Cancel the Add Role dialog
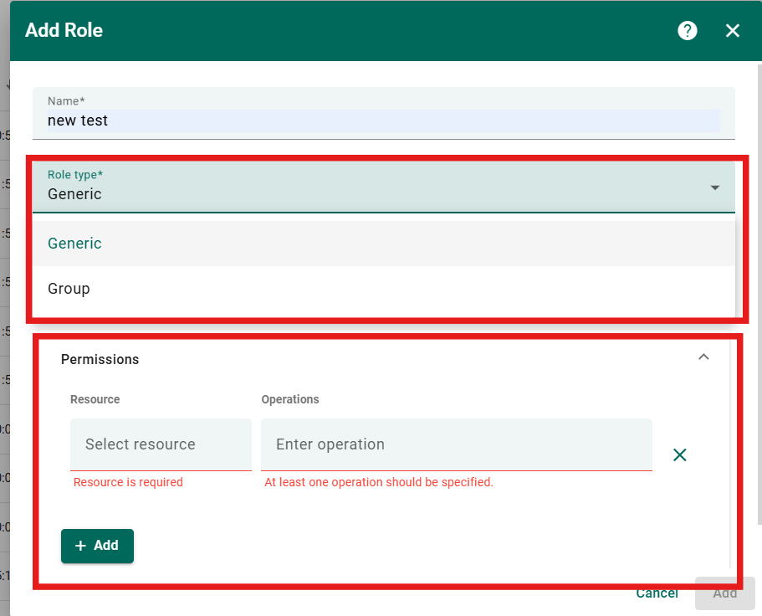This screenshot has width=762, height=616. 657,593
